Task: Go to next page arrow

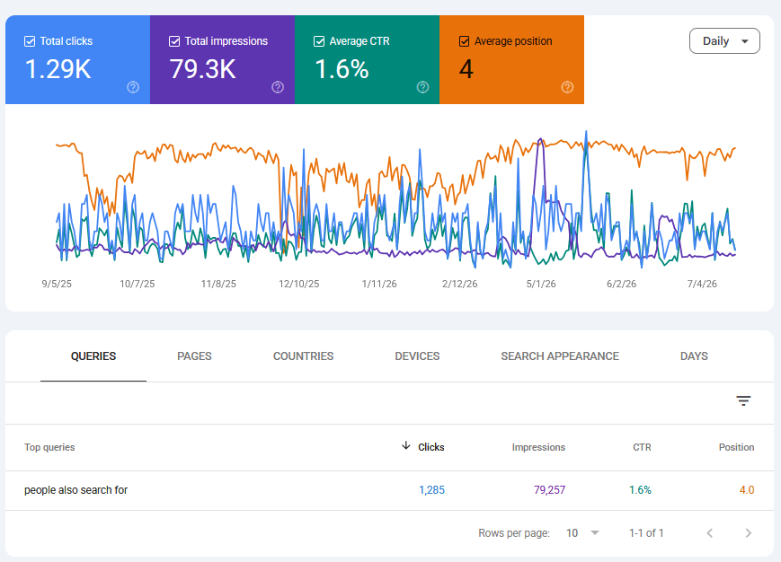Action: (x=748, y=533)
